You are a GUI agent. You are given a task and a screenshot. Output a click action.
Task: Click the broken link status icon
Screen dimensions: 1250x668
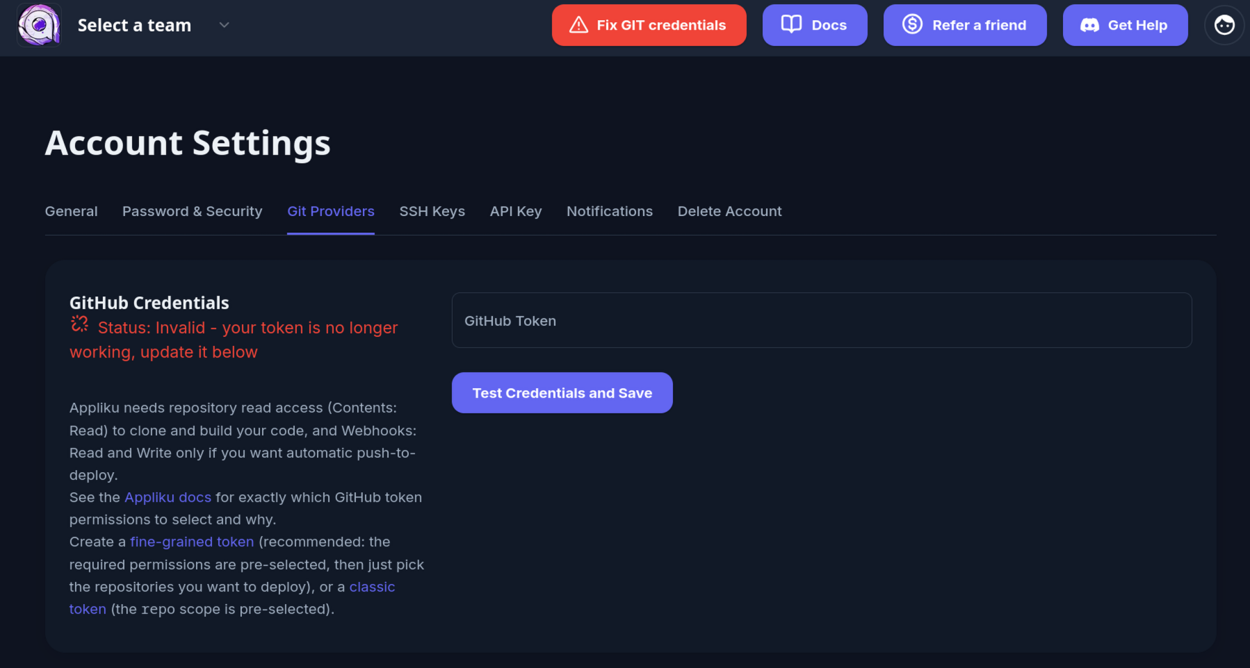click(80, 324)
